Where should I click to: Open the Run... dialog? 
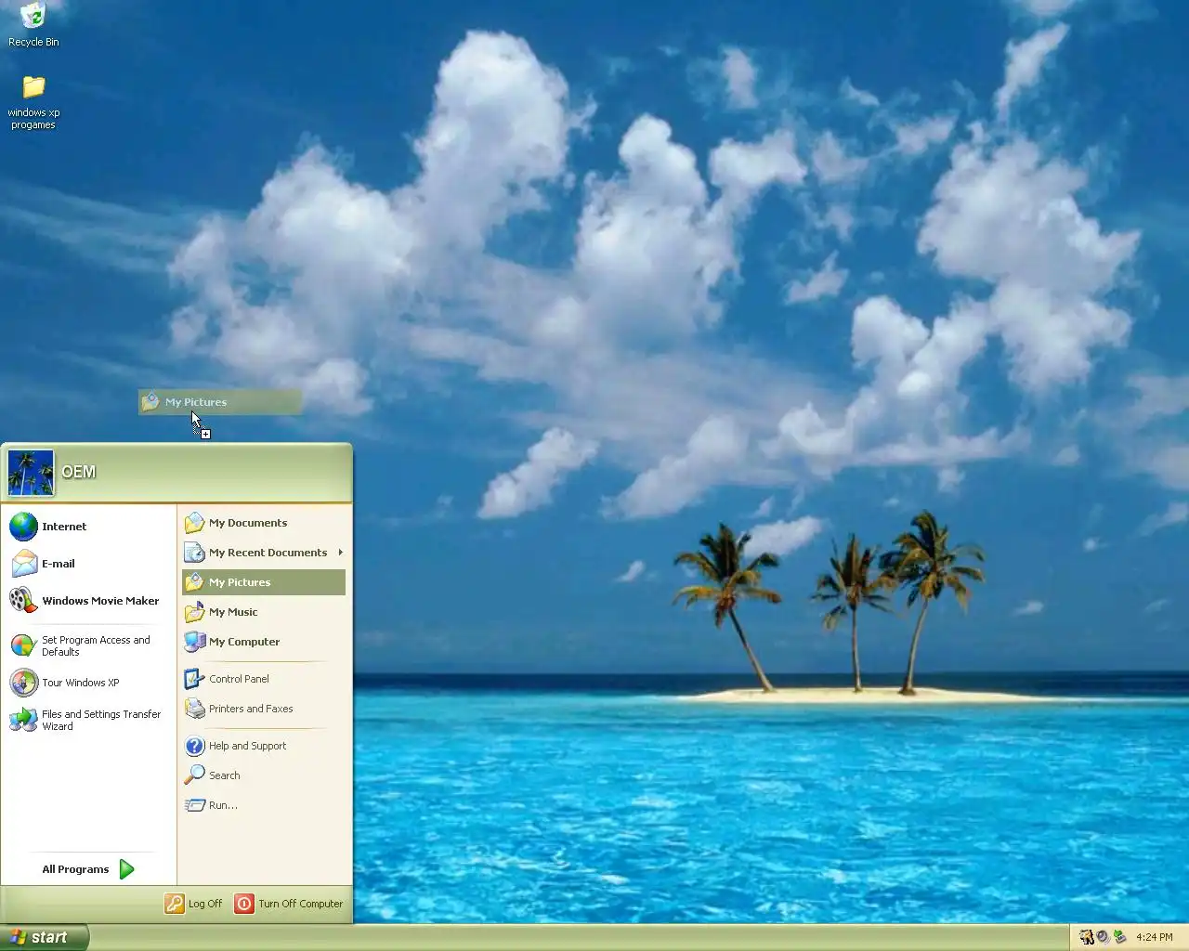(264, 805)
